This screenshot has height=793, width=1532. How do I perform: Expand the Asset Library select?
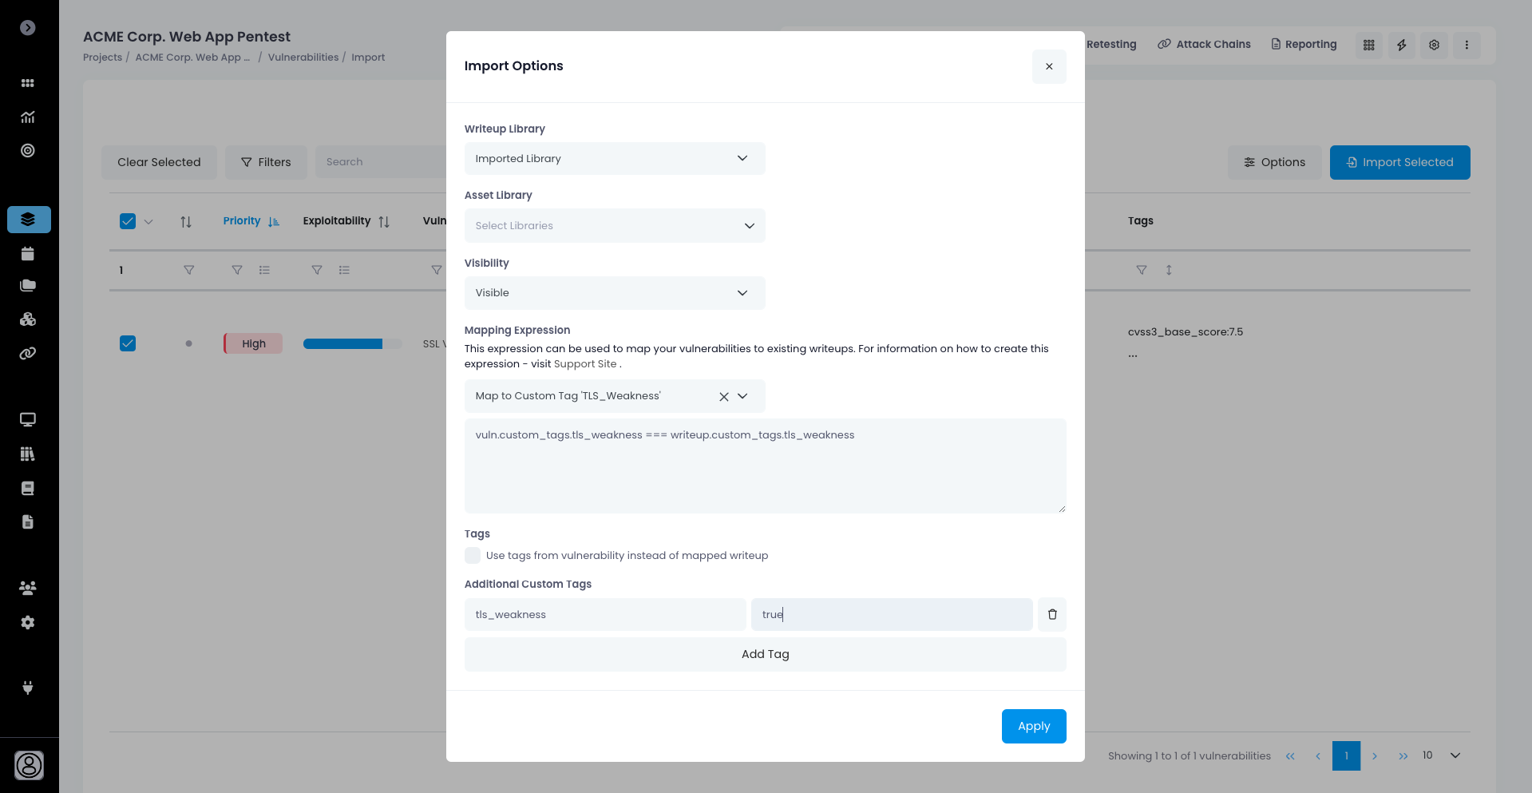point(614,226)
